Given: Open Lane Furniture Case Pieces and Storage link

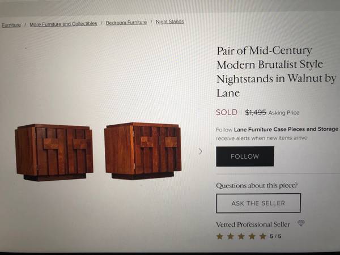Looking at the screenshot, I should pyautogui.click(x=286, y=129).
